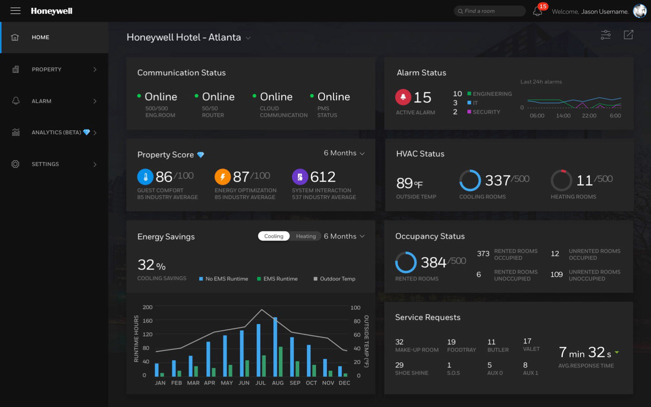The width and height of the screenshot is (651, 407).
Task: Click the AUG bar in energy chart
Action: coord(275,347)
